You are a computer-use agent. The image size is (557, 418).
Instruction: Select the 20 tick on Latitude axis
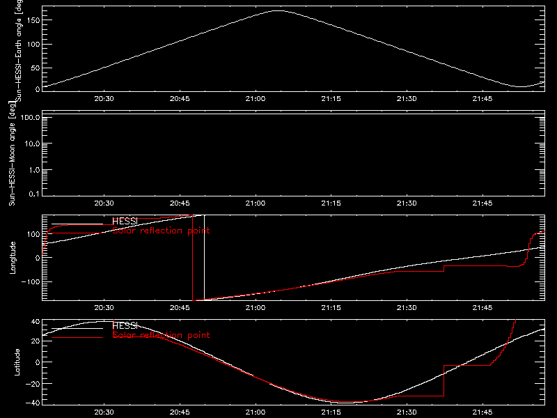point(36,341)
